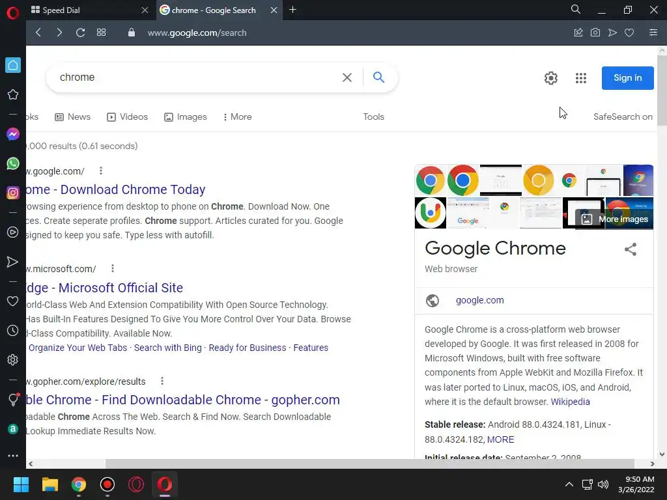Open Google quick settings gear
This screenshot has height=500, width=667.
click(x=551, y=78)
